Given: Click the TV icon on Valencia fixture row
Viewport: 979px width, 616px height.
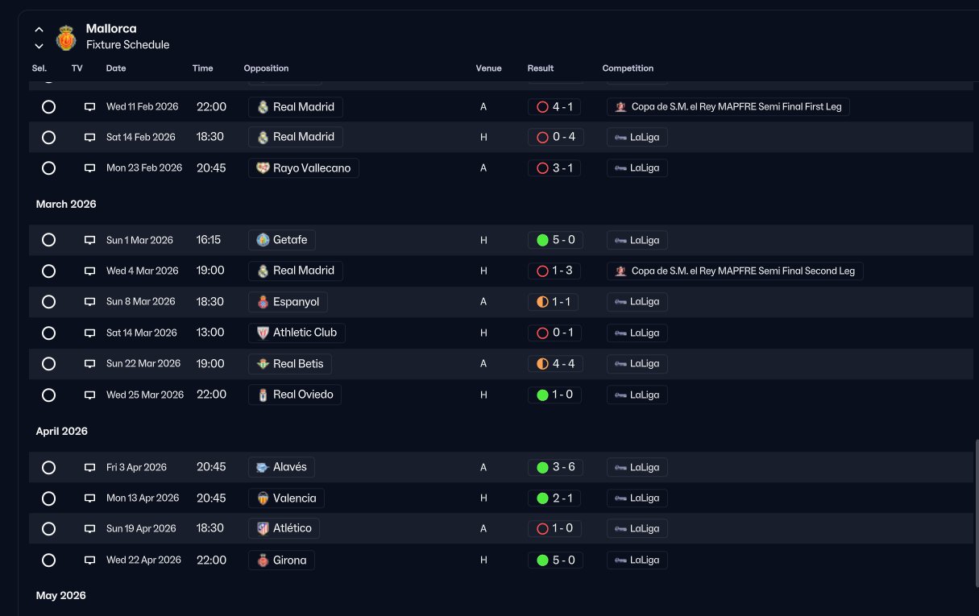Looking at the screenshot, I should point(90,498).
